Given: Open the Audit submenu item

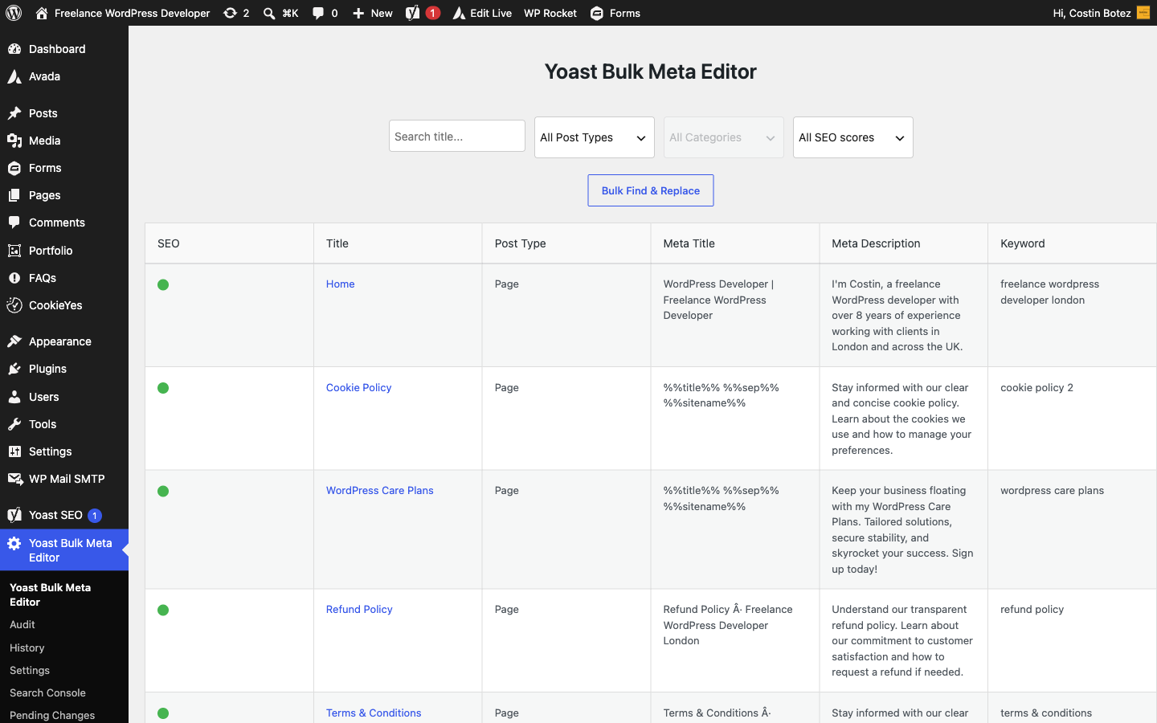Looking at the screenshot, I should tap(22, 625).
